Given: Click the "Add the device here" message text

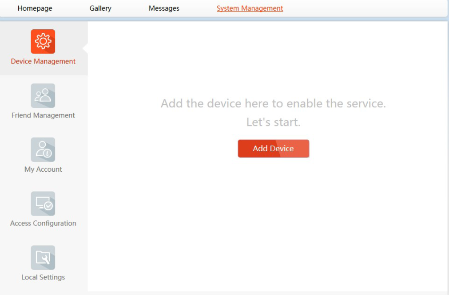Looking at the screenshot, I should coord(273,104).
